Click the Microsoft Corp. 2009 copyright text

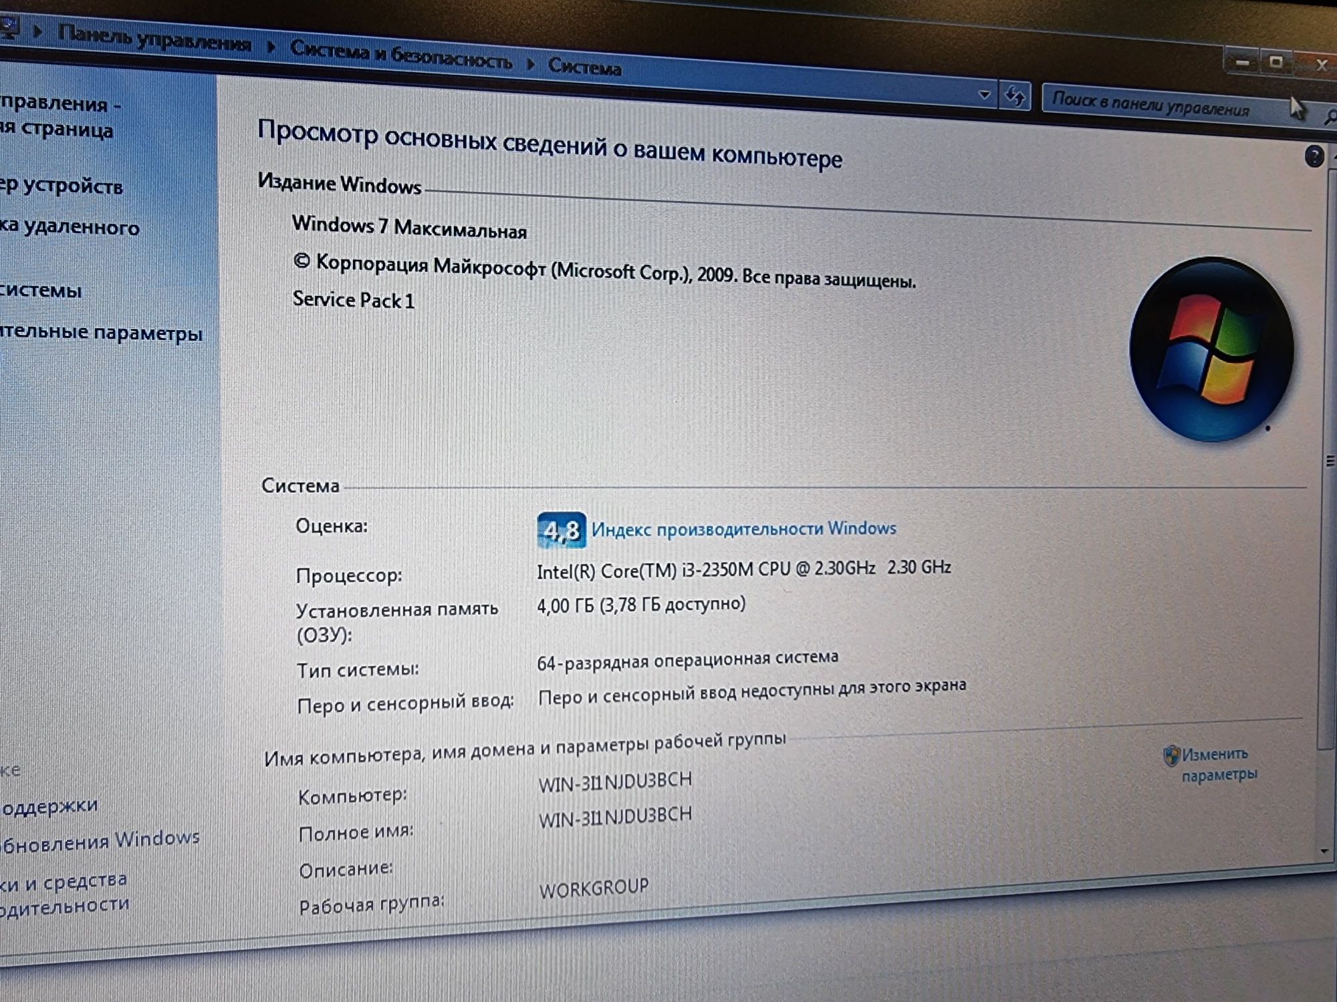pos(604,271)
